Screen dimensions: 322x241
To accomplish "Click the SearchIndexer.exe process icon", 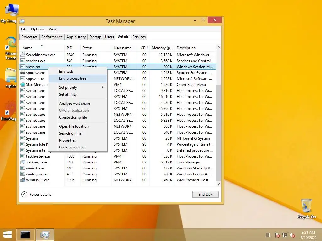I will [23, 55].
